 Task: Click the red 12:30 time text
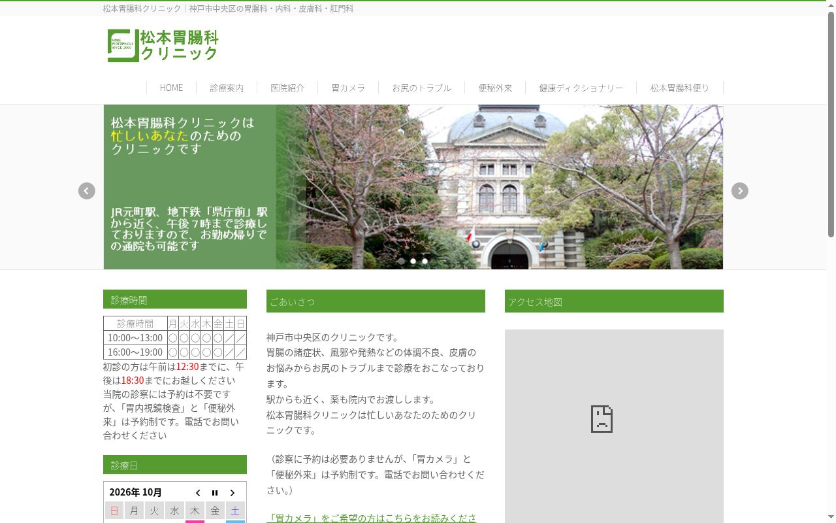[187, 367]
